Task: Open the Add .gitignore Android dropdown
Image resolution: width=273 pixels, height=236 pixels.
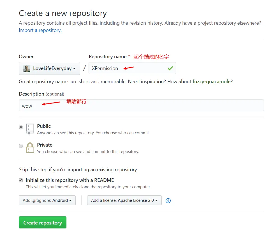Action: 47,200
